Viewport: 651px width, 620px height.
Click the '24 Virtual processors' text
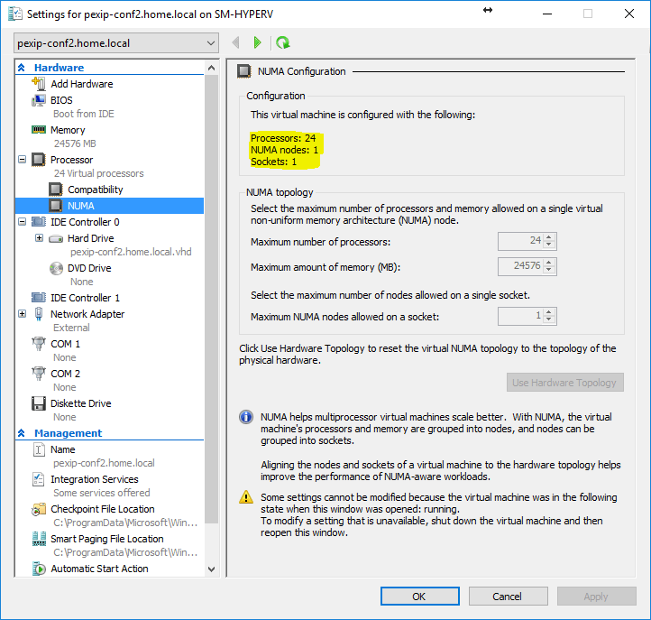click(x=99, y=173)
